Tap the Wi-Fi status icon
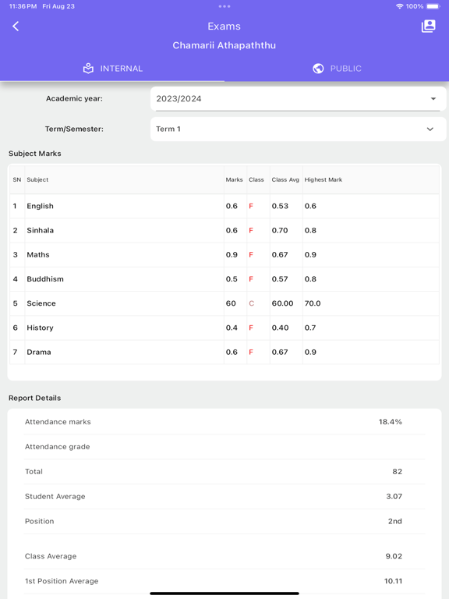This screenshot has height=599, width=449. click(399, 6)
